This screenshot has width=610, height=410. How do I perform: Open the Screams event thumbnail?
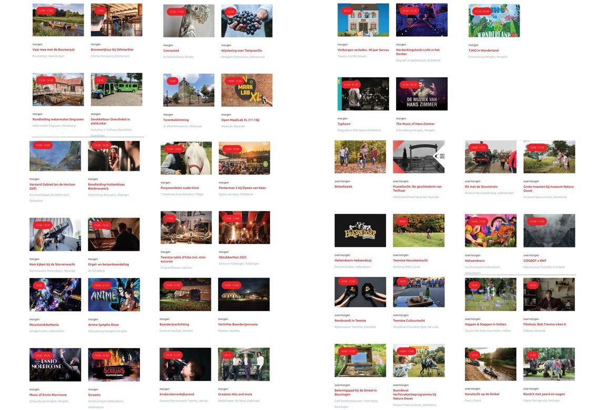click(x=114, y=364)
